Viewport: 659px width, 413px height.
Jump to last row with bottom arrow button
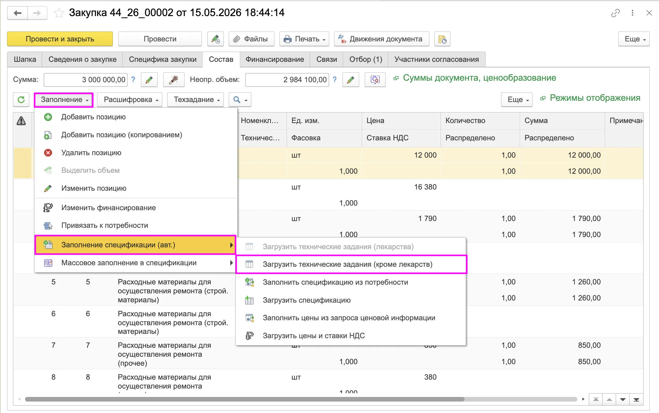point(636,399)
